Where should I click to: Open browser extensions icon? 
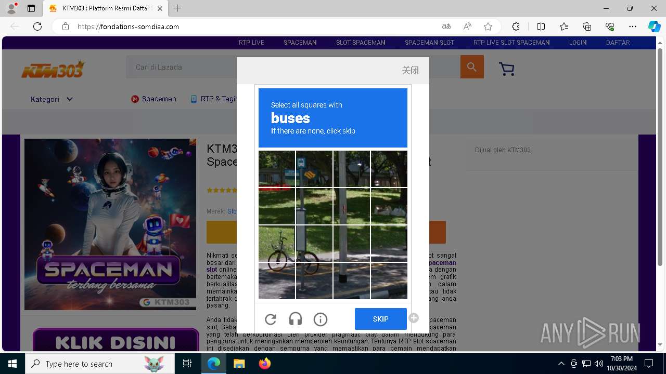pyautogui.click(x=516, y=26)
